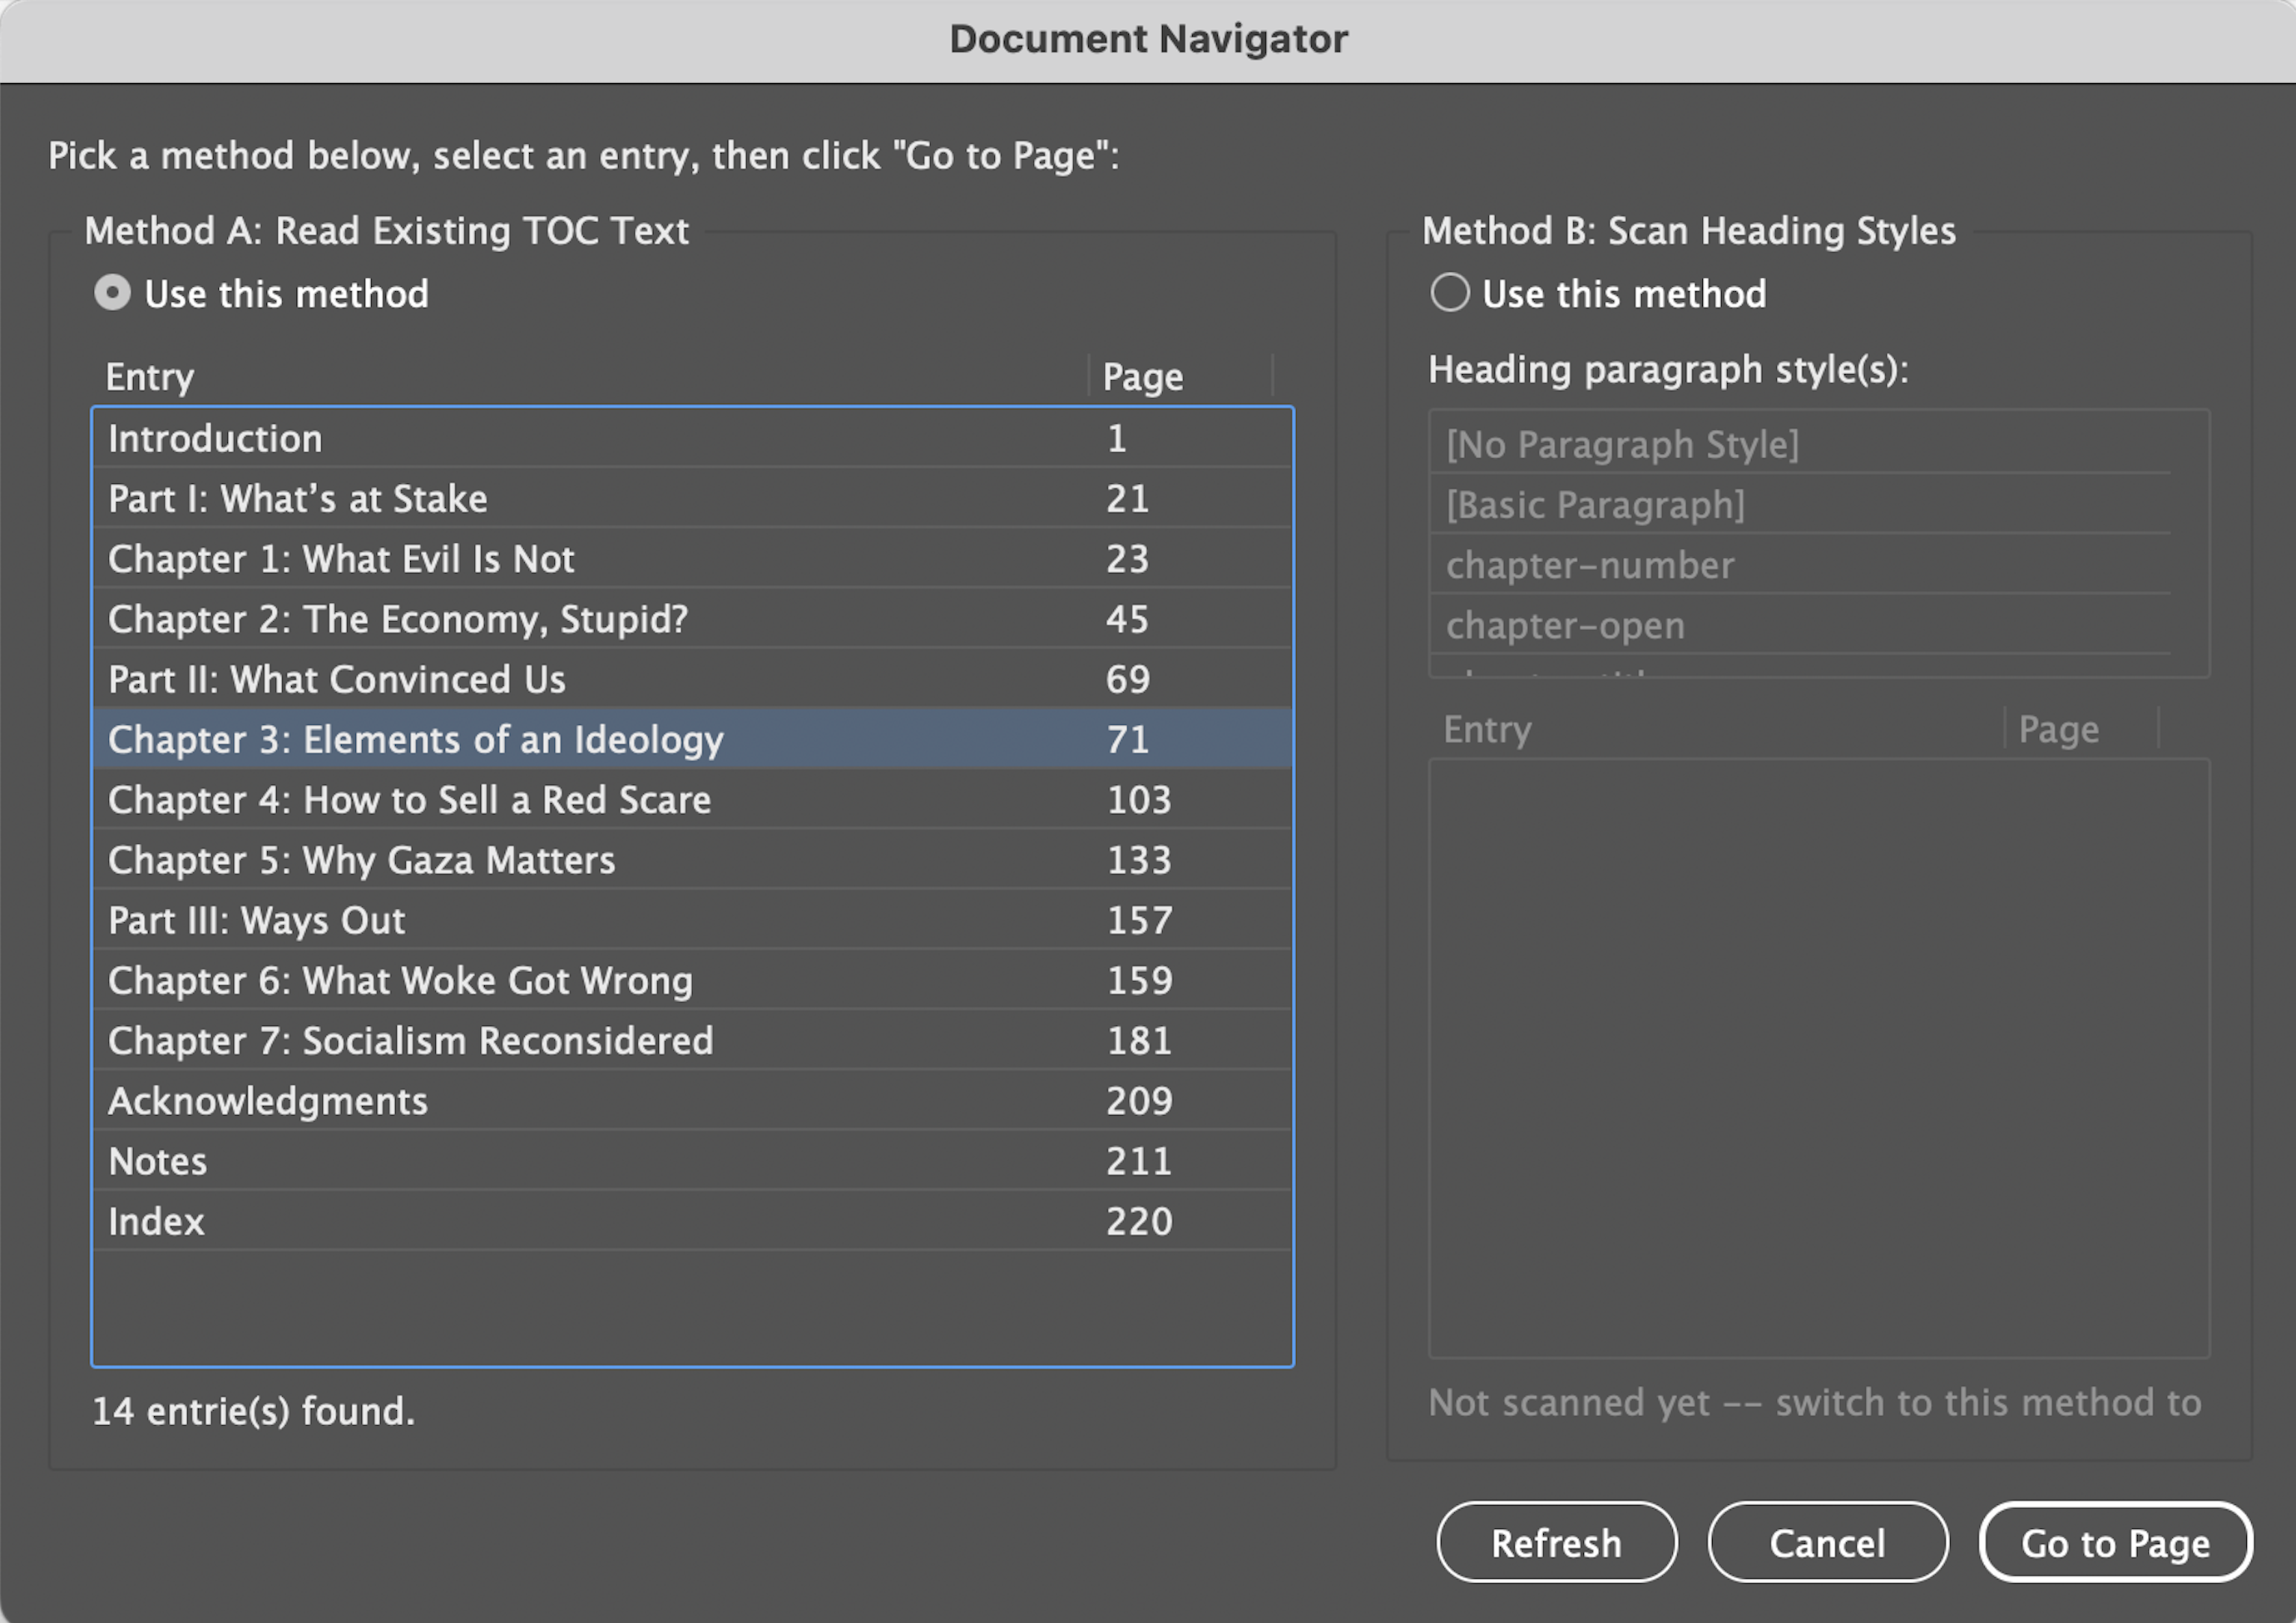Select 'Chapter 3: Elements of an Ideology' row
Screen dimensions: 2296x1623
[692, 739]
